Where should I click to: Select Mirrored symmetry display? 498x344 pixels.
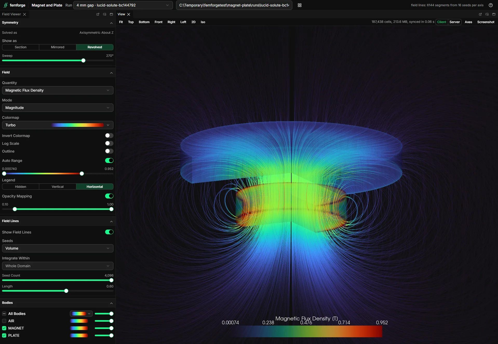coord(58,47)
